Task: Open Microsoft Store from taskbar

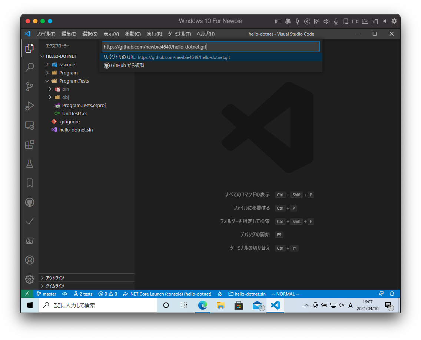Action: click(239, 305)
